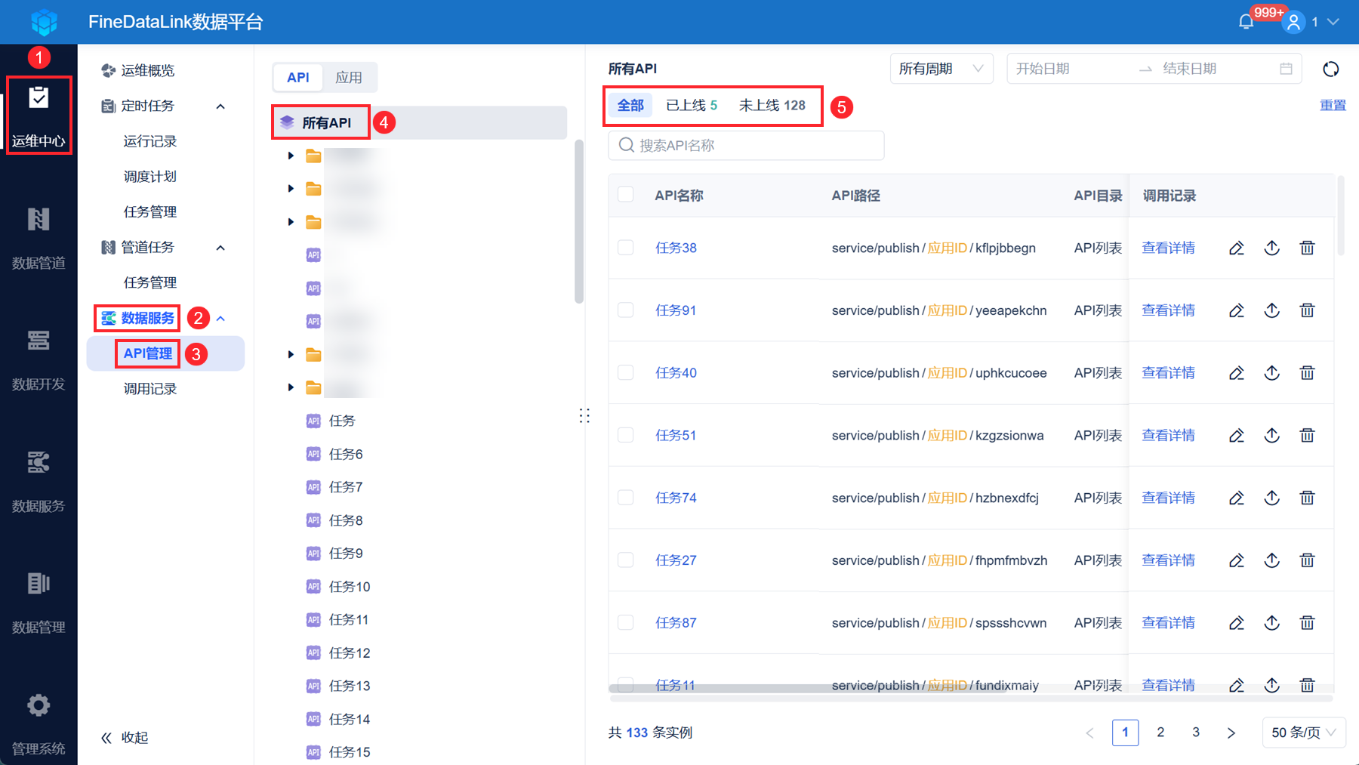
Task: Publish 任务40 with the upload icon
Action: click(x=1272, y=372)
